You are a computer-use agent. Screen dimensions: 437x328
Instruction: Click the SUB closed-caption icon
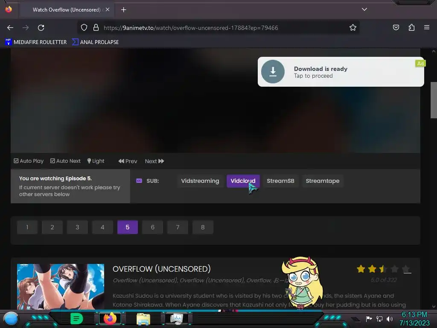(x=139, y=181)
